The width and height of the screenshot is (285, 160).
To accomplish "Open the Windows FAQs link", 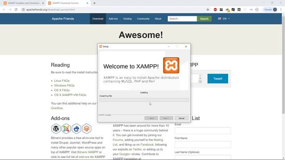I will (64, 85).
